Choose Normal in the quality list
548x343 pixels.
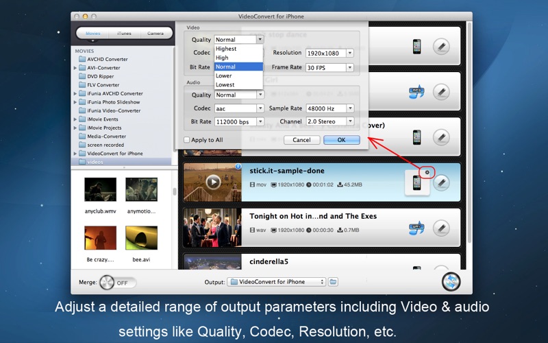(238, 67)
